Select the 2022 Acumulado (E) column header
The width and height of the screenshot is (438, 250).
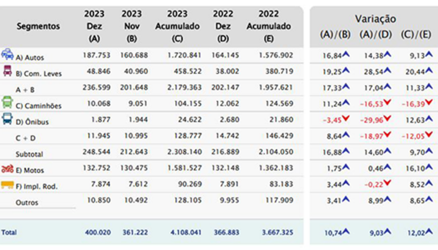[268, 27]
